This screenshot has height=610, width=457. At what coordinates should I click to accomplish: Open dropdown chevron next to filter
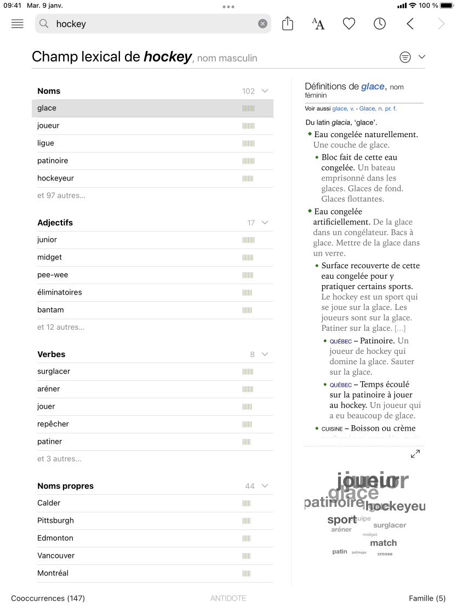422,57
